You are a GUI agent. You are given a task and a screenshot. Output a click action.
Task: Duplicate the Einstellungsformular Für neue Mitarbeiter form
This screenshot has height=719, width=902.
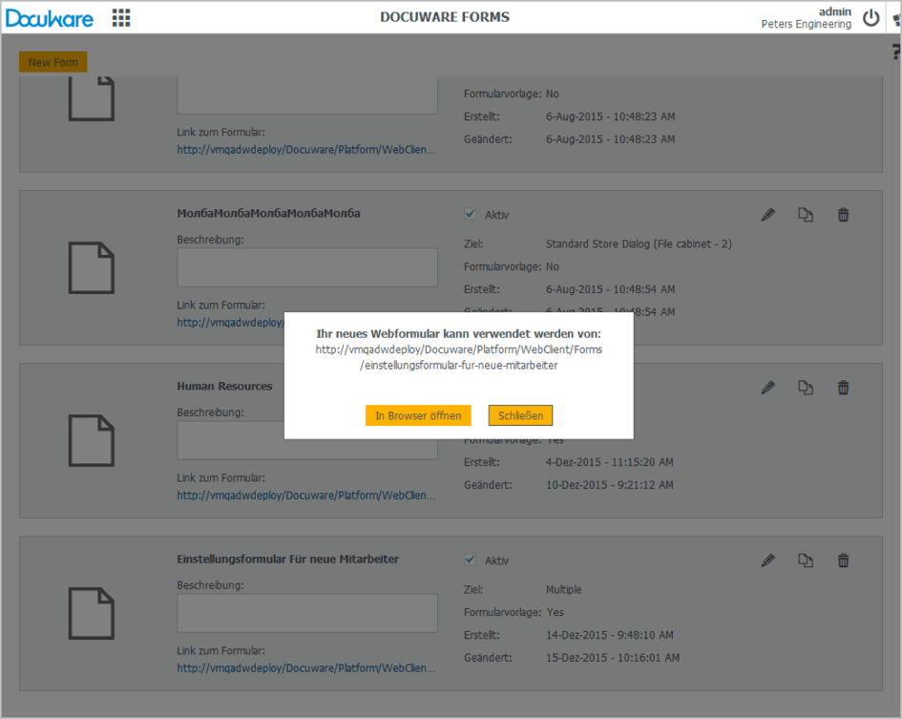click(806, 560)
